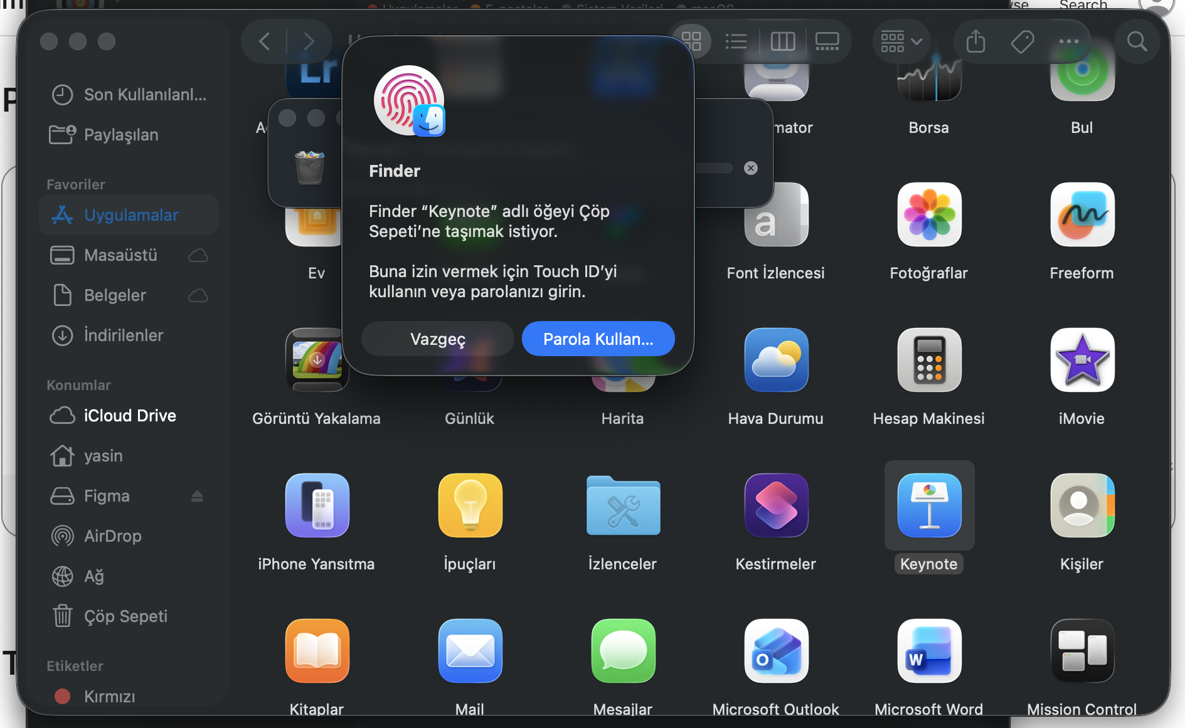The height and width of the screenshot is (728, 1185).
Task: Open Çöp Sepeti in the sidebar
Action: pos(129,616)
